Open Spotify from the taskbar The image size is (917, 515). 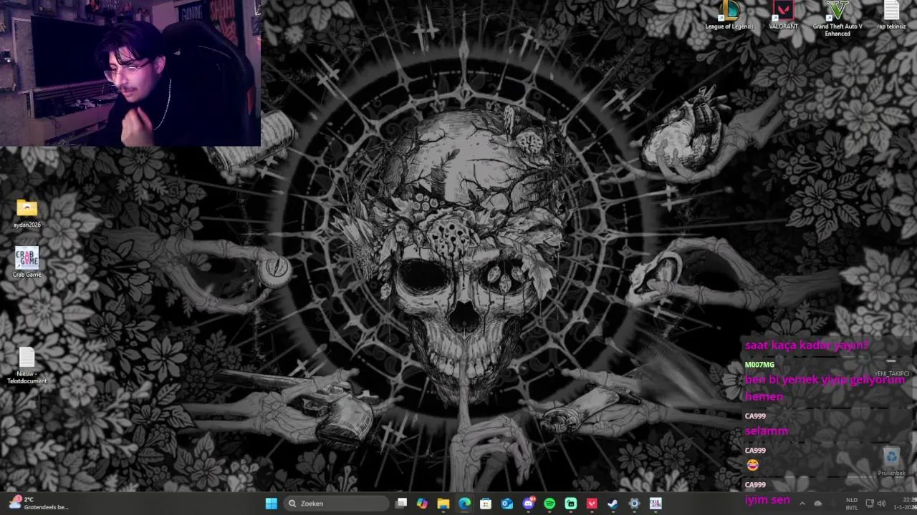click(x=549, y=504)
